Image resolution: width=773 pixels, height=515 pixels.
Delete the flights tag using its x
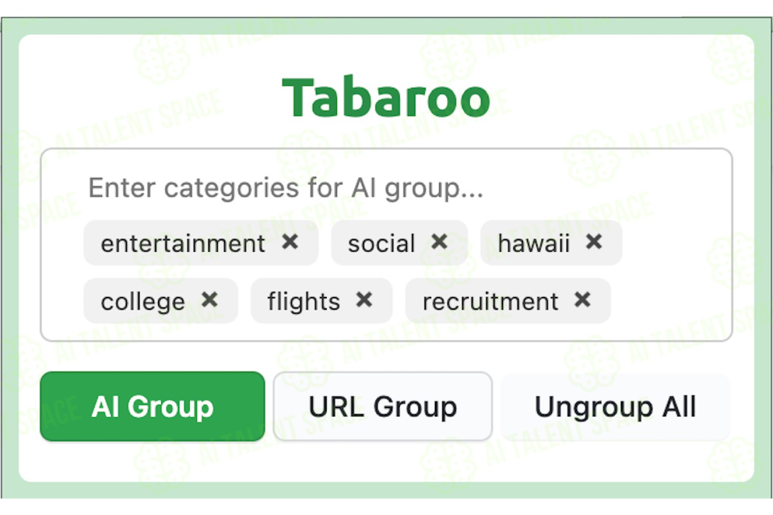point(364,299)
